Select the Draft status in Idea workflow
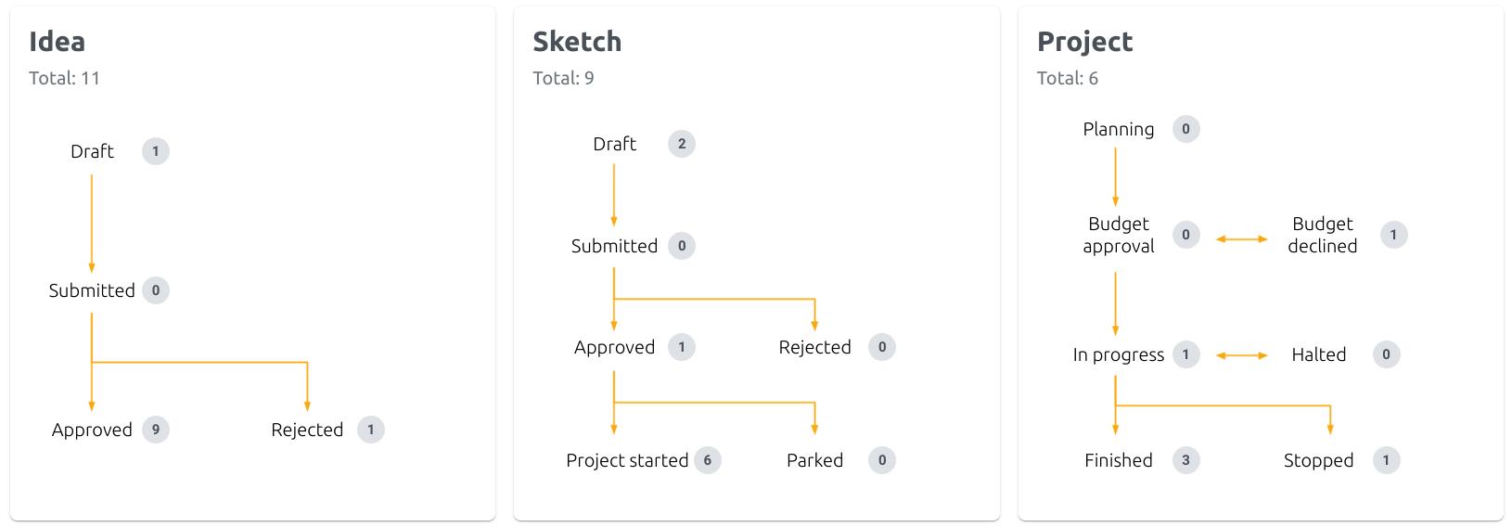Image resolution: width=1512 pixels, height=527 pixels. click(x=92, y=151)
